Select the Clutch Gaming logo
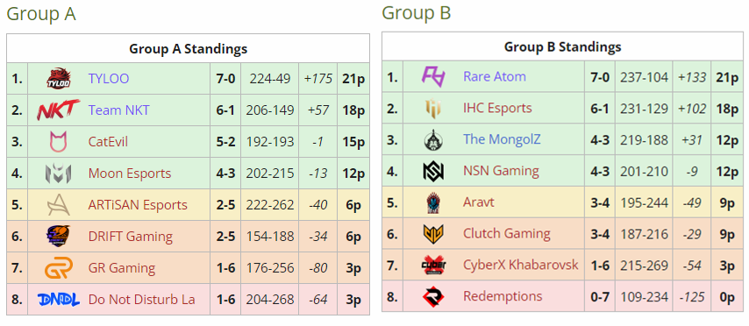The width and height of the screenshot is (749, 326). tap(433, 233)
